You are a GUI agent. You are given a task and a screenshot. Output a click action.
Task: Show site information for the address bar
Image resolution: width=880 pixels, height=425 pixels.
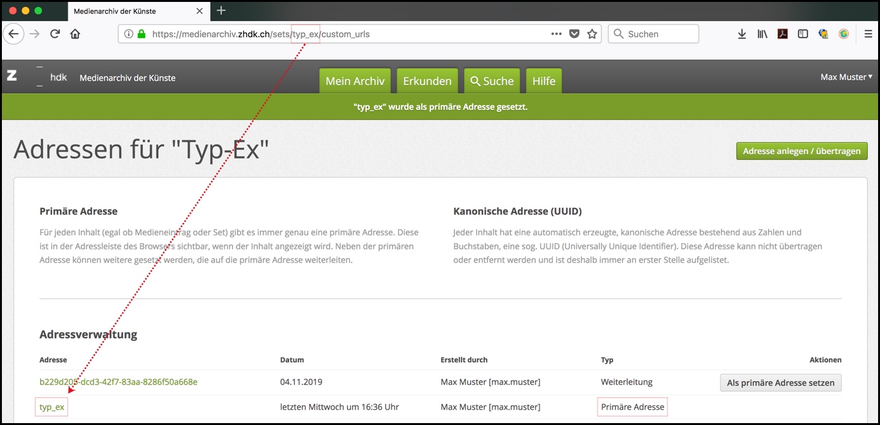(x=129, y=34)
